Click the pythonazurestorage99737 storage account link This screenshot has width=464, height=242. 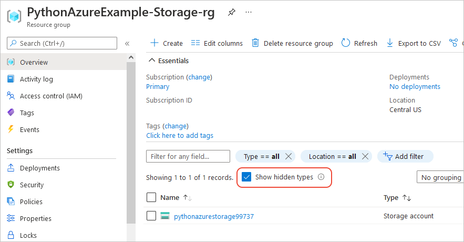click(213, 216)
